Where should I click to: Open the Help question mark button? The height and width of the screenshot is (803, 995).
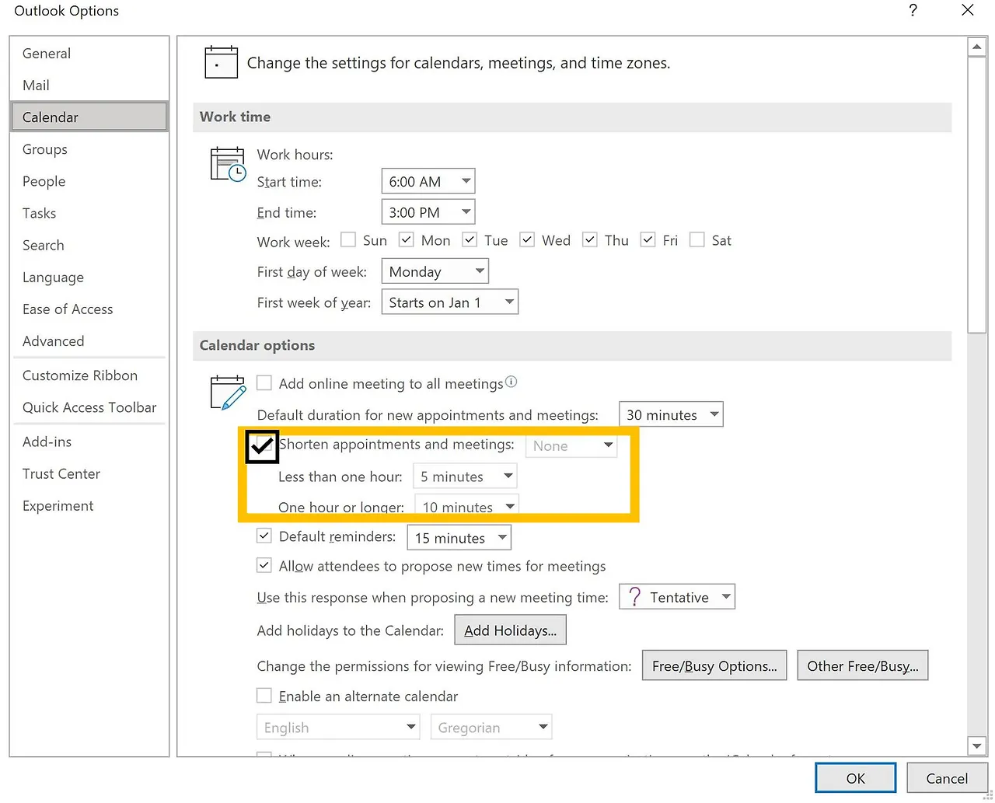tap(913, 10)
